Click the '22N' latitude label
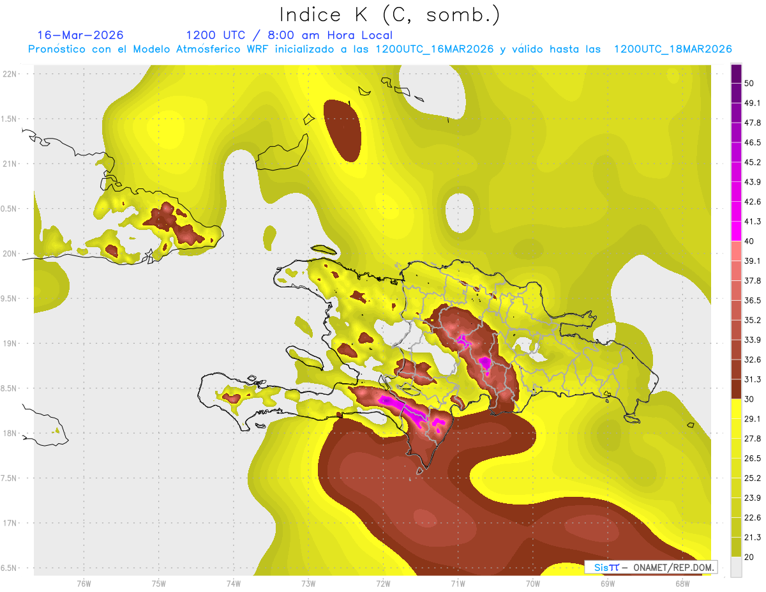The width and height of the screenshot is (766, 592). click(x=10, y=73)
